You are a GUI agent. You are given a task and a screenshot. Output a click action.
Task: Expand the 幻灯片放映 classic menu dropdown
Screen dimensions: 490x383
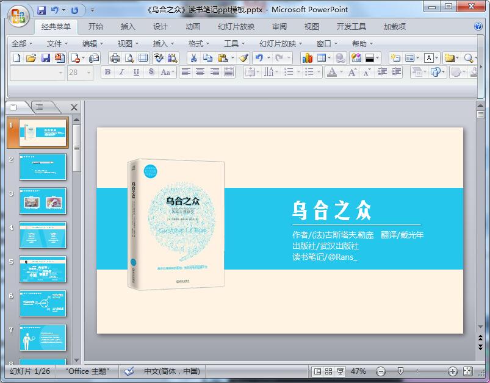pyautogui.click(x=281, y=44)
